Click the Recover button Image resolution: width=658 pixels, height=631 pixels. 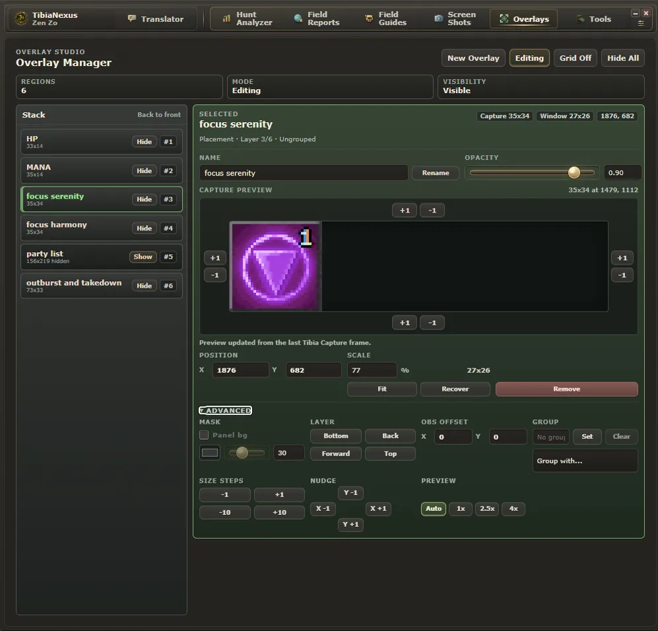pyautogui.click(x=455, y=389)
